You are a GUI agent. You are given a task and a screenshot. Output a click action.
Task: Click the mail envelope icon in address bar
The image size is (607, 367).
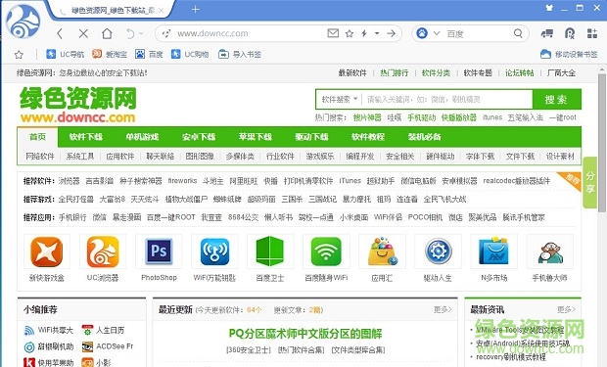(x=333, y=33)
